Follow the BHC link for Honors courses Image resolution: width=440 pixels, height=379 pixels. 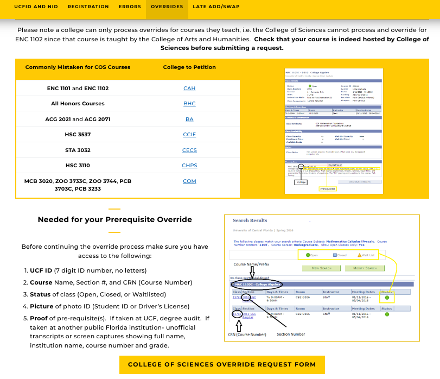pyautogui.click(x=189, y=103)
